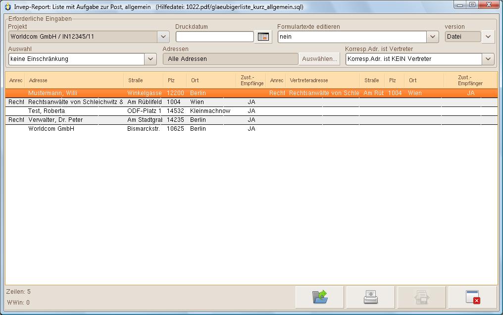Screen dimensions: 503x315
Task: Open the calendar picker beside Druckdatum
Action: click(263, 37)
